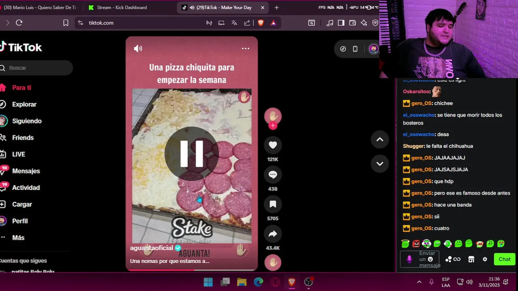Open the creator avatar above the like button
This screenshot has height=291, width=518.
[x=273, y=116]
